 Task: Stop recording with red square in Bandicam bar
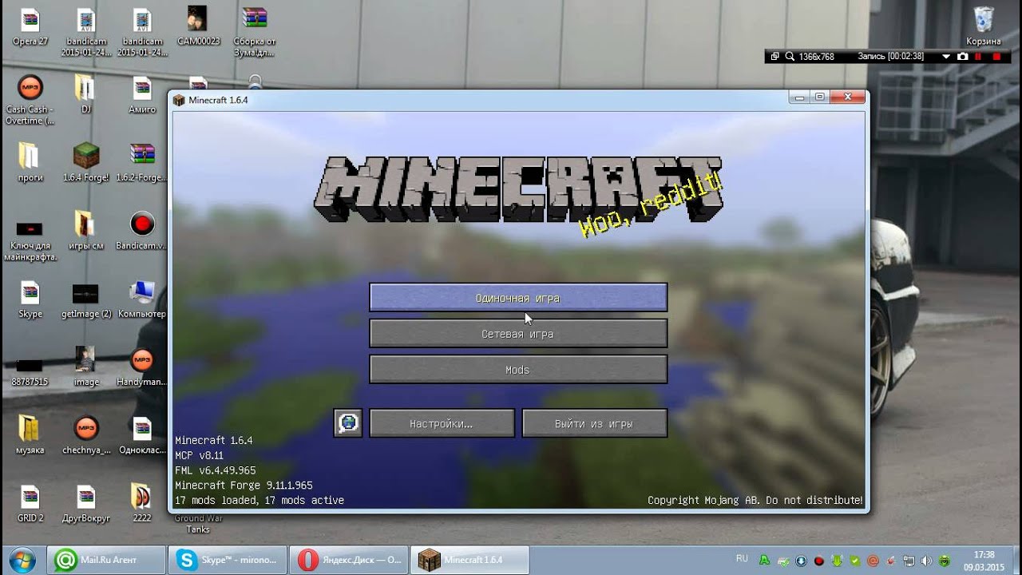click(996, 57)
